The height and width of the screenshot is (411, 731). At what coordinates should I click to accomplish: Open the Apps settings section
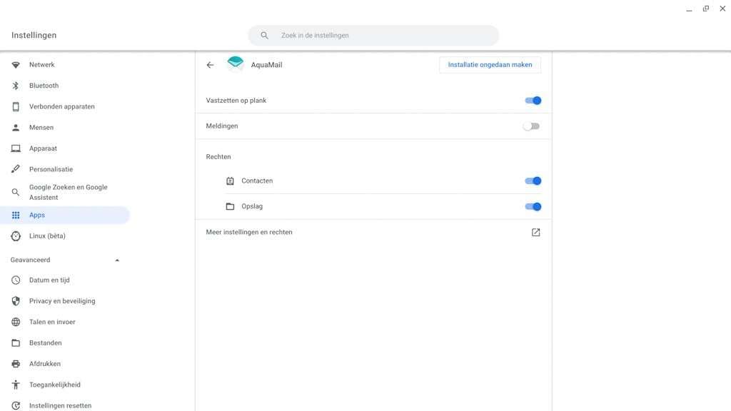point(37,215)
